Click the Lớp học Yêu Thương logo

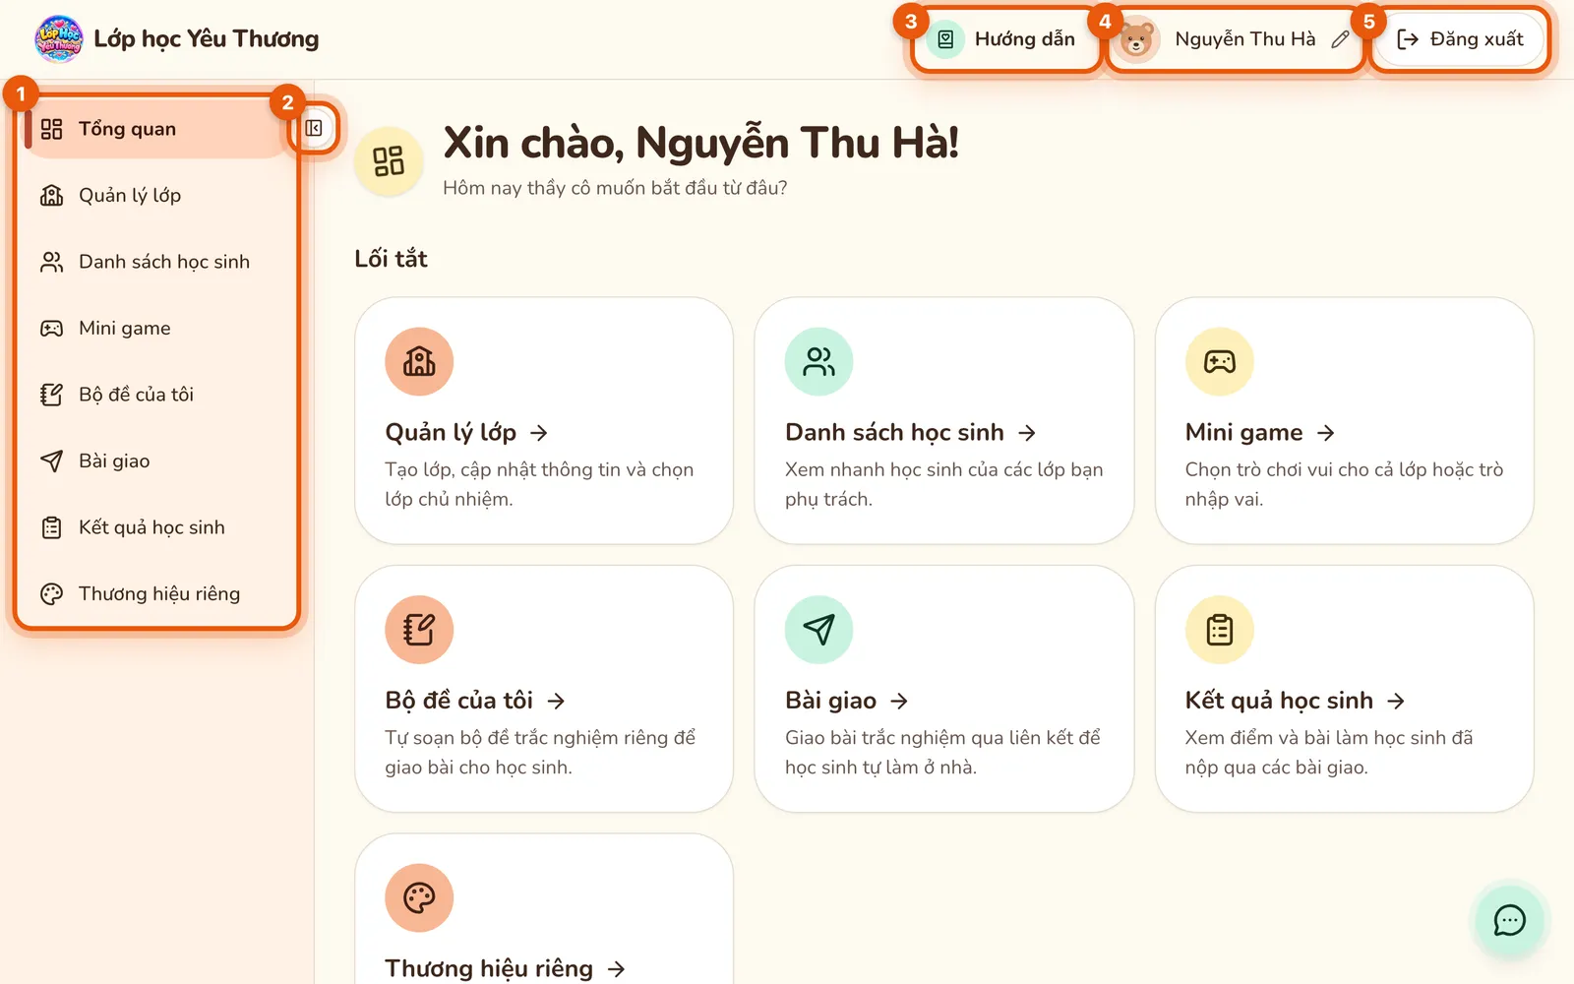pyautogui.click(x=59, y=39)
